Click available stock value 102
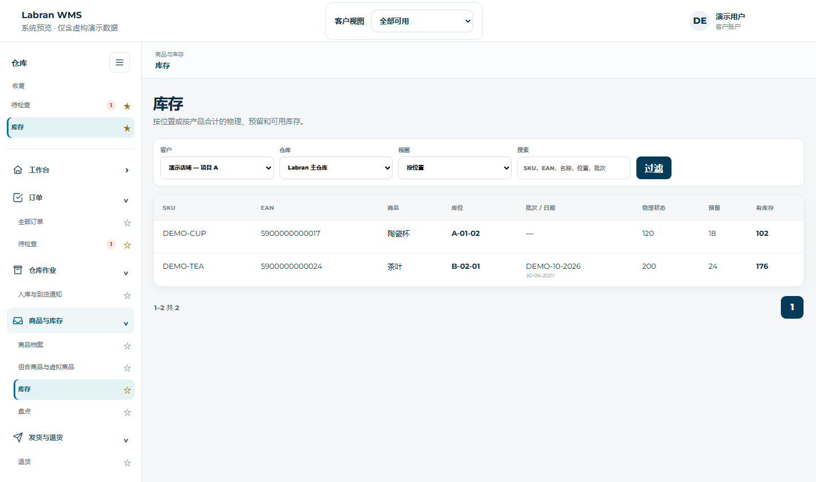 [x=762, y=233]
